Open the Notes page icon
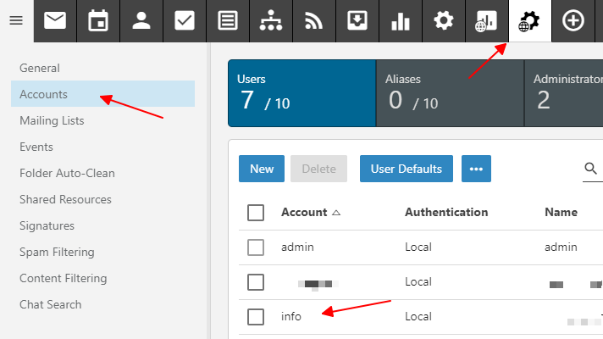Viewport: 603px width, 339px height. [228, 21]
